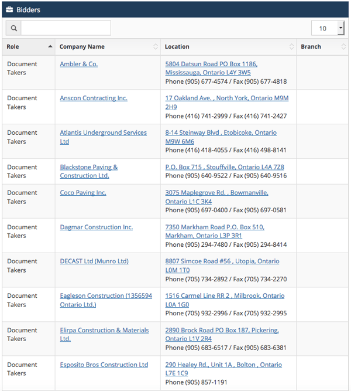Open the rows-per-page dropdown showing 10
The height and width of the screenshot is (391, 351).
pyautogui.click(x=328, y=28)
